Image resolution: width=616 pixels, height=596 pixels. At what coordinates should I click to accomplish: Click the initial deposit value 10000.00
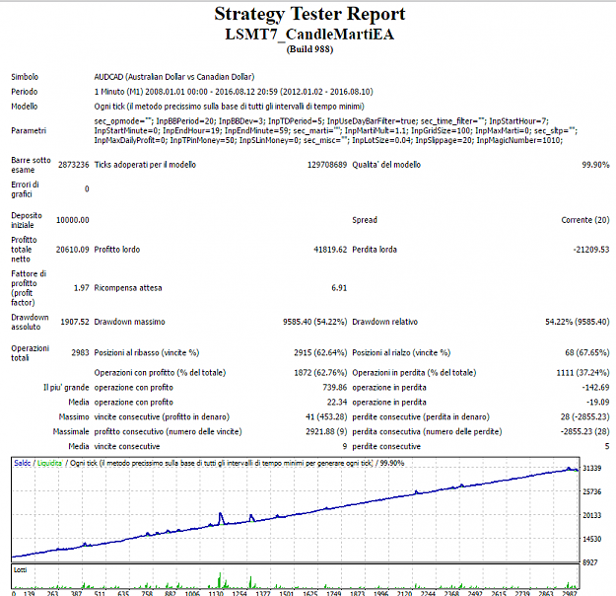[x=73, y=220]
